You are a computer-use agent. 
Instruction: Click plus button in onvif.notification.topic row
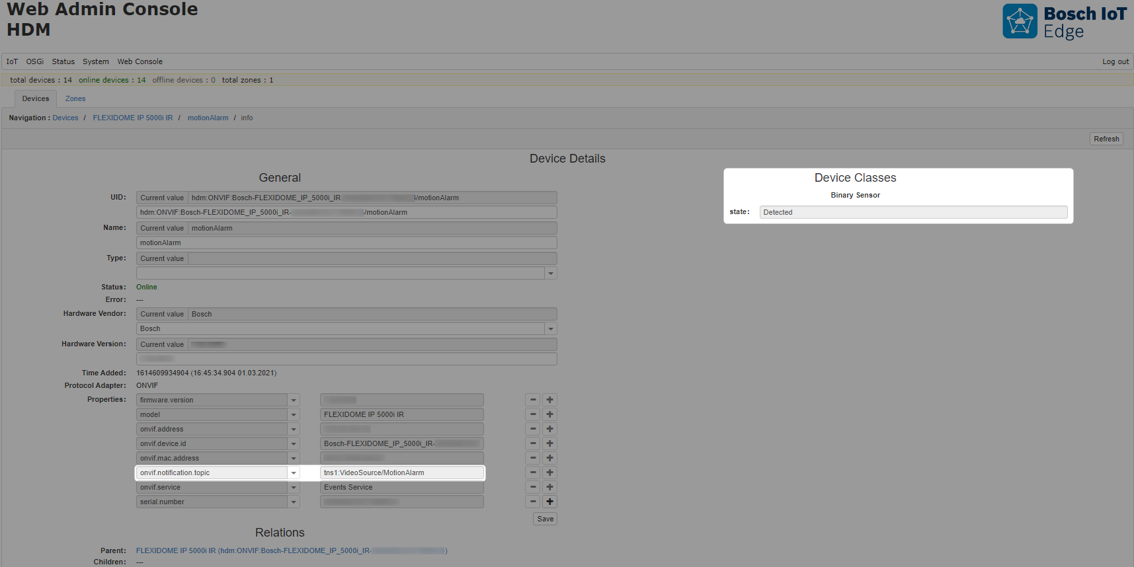tap(549, 472)
